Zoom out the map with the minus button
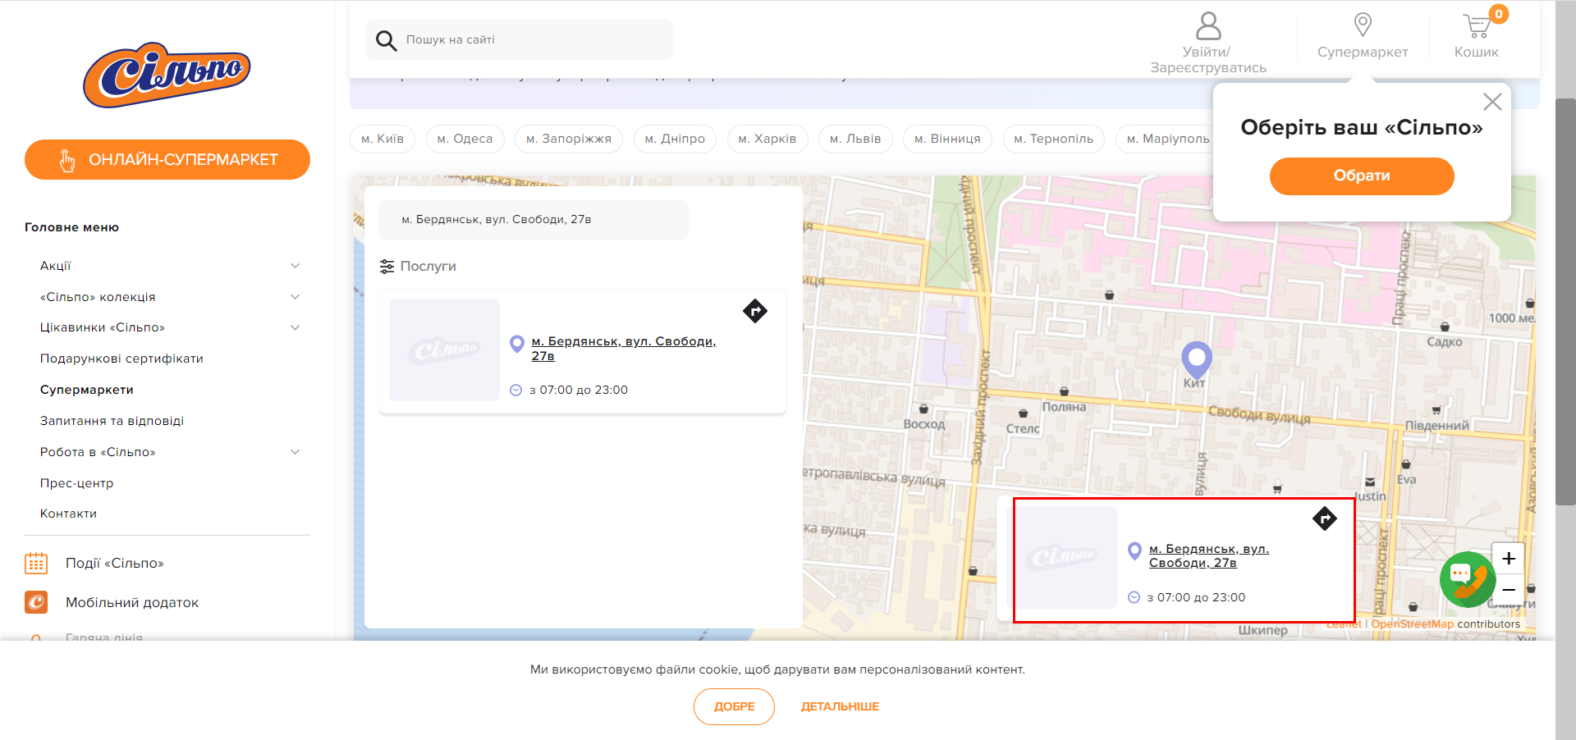 point(1509,589)
